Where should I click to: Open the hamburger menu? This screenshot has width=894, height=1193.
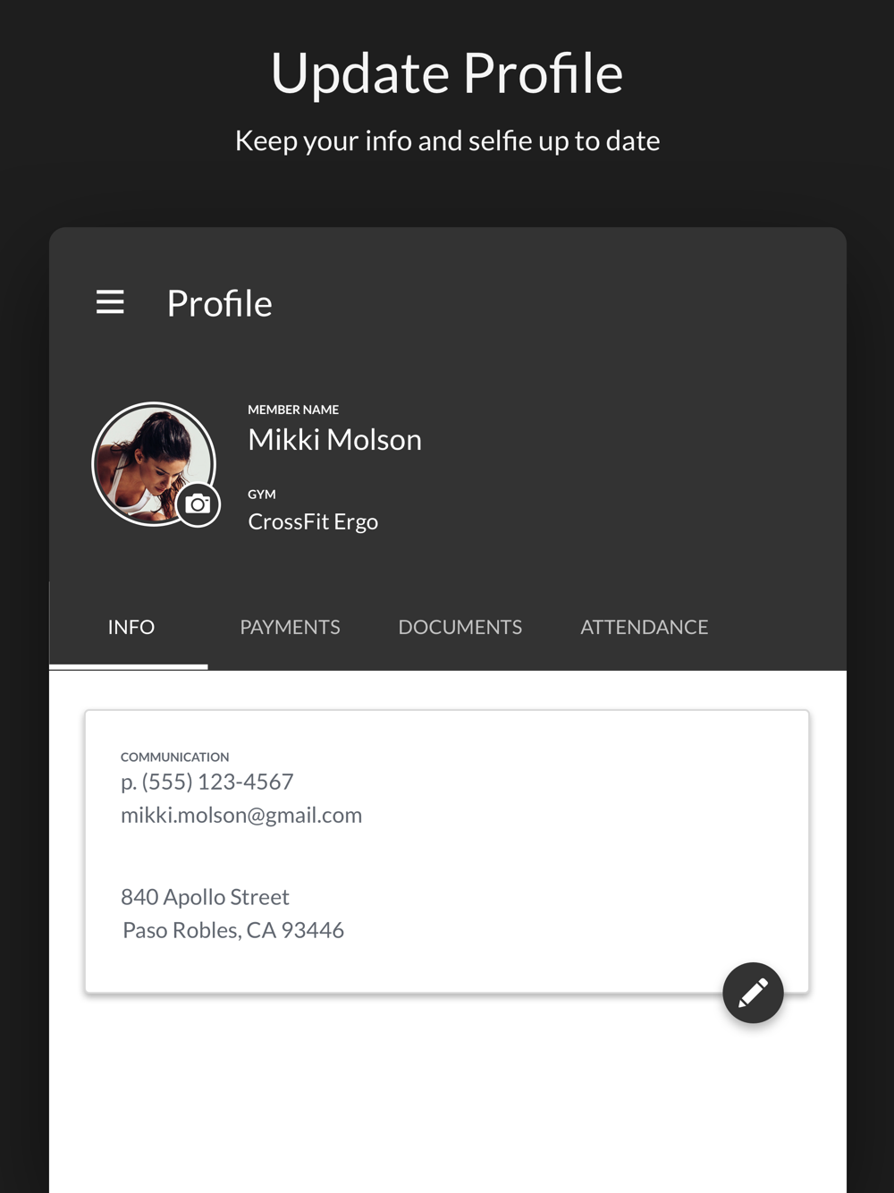click(110, 301)
